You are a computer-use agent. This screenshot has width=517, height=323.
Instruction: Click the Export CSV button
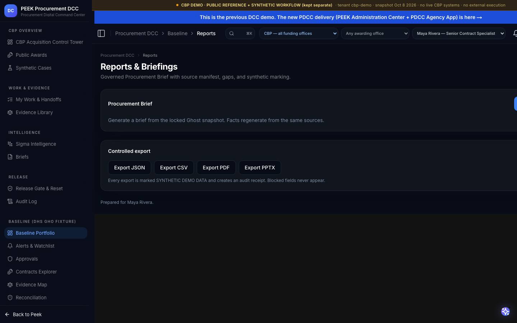pos(174,168)
